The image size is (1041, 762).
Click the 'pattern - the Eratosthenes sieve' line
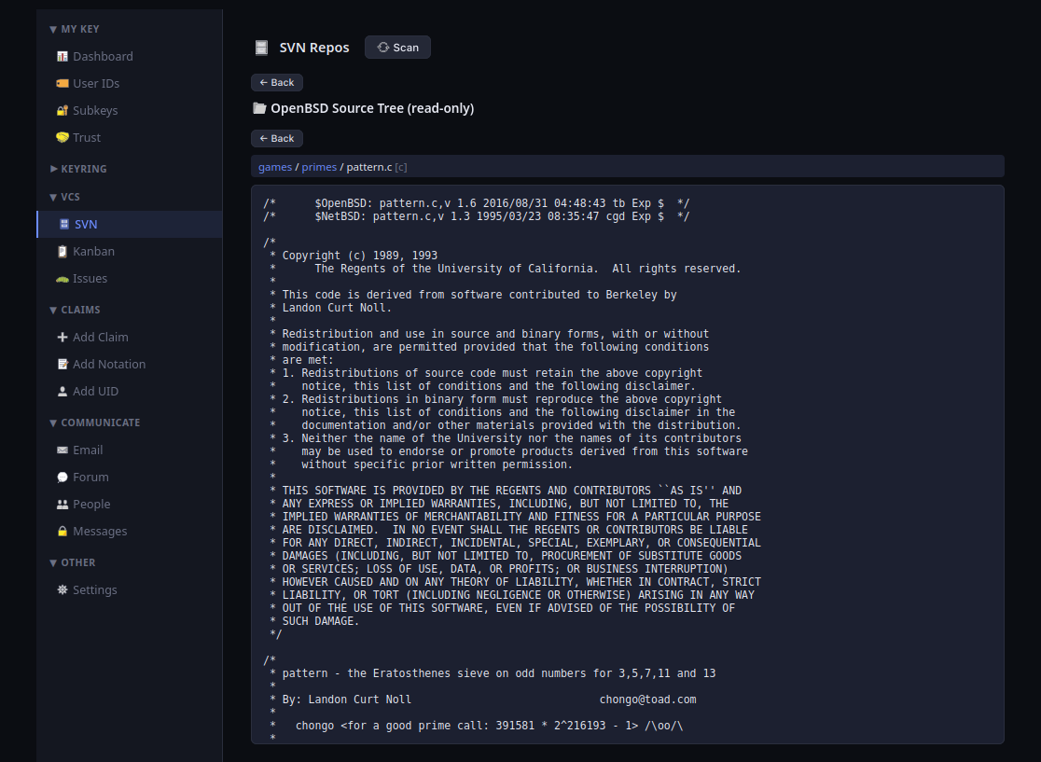point(493,673)
